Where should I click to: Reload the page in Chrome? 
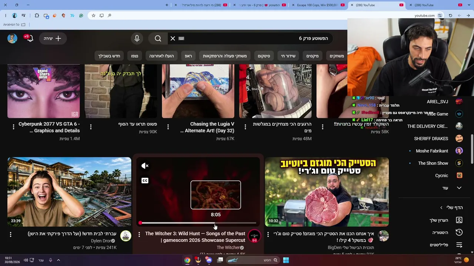click(x=450, y=16)
